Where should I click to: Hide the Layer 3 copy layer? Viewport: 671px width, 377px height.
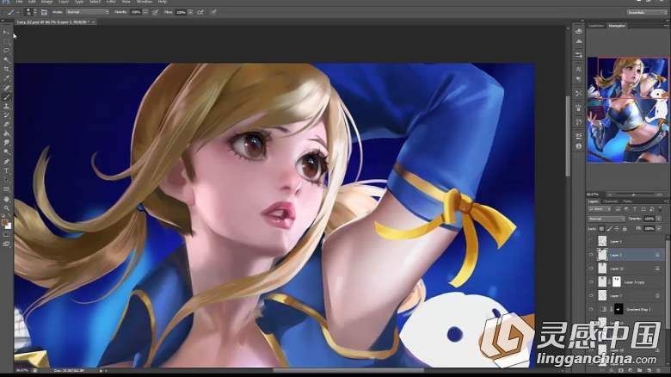click(x=591, y=282)
